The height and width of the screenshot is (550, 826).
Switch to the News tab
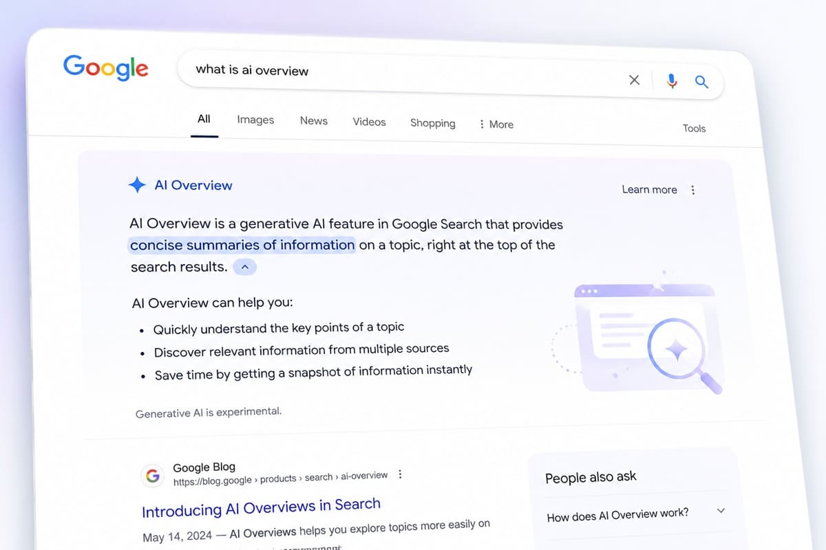pyautogui.click(x=314, y=120)
